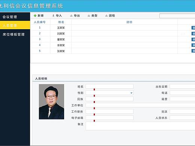Focus the 籍贯 field
Screen dimensions: 195x146
(182, 99)
